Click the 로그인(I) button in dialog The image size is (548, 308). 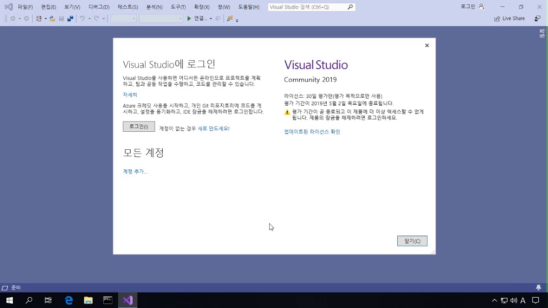(x=139, y=127)
